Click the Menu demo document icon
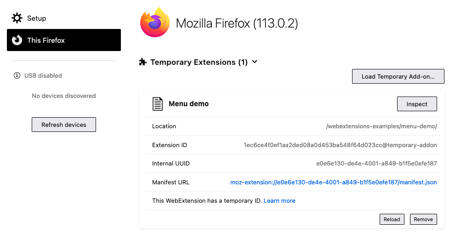 [158, 104]
